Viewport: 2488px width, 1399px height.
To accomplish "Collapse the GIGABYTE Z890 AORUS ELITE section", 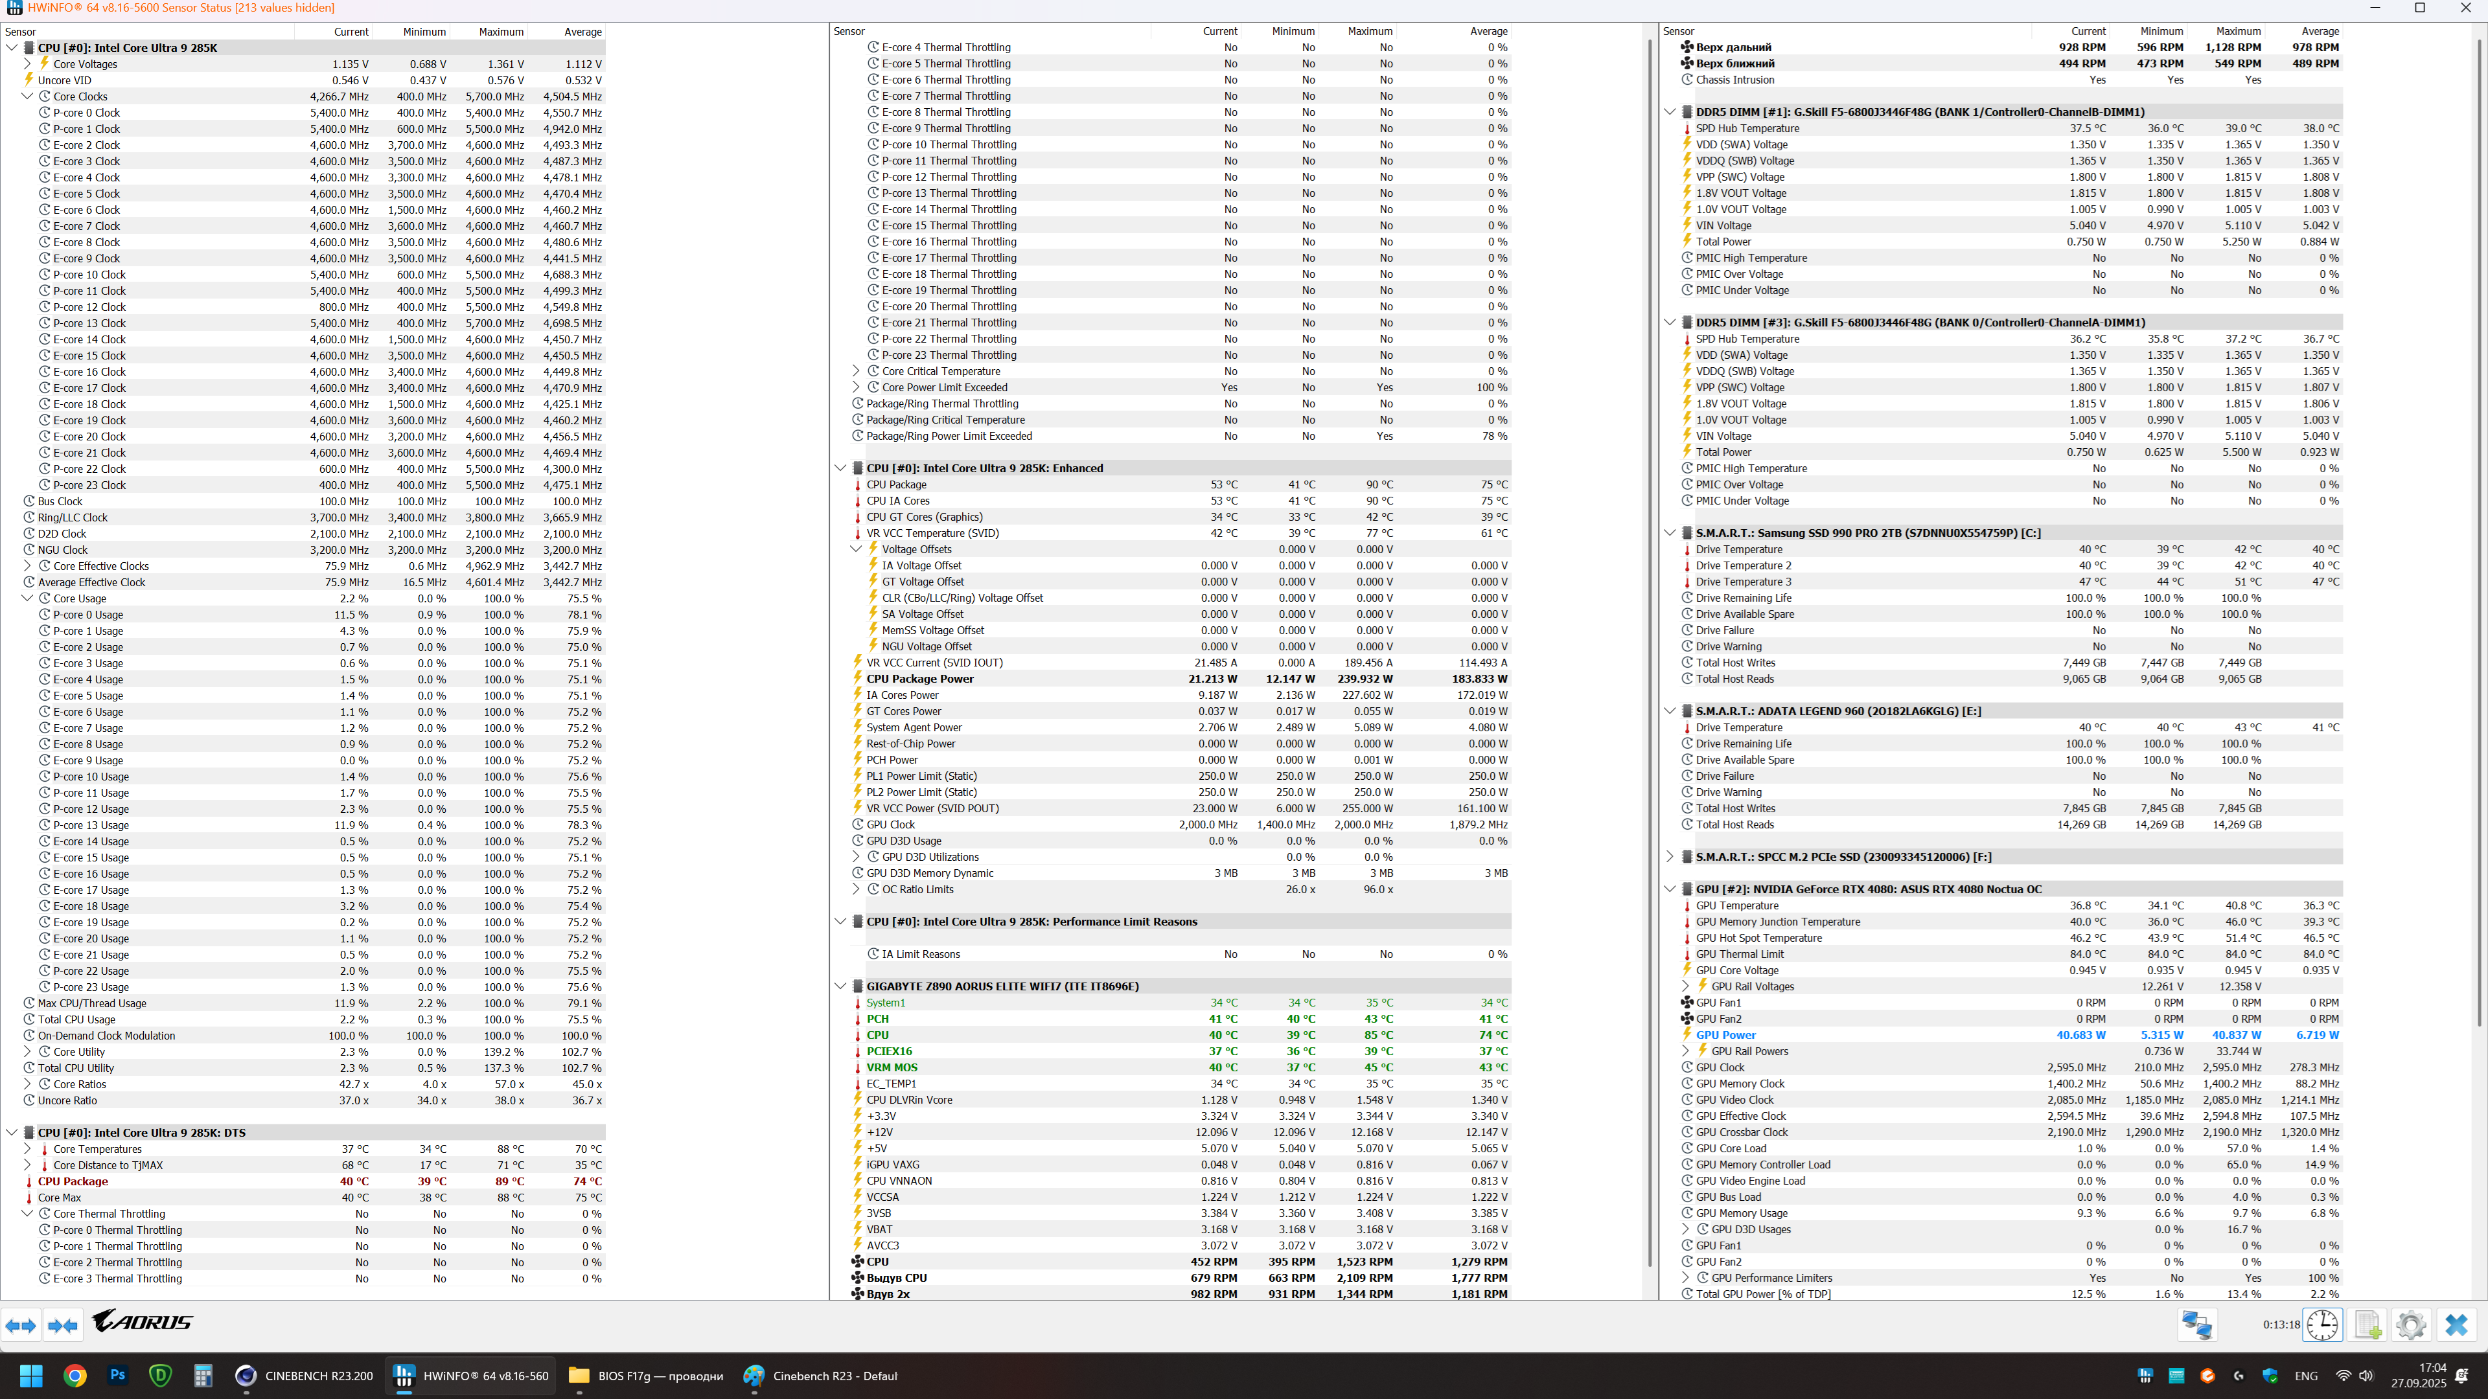I will click(x=840, y=986).
